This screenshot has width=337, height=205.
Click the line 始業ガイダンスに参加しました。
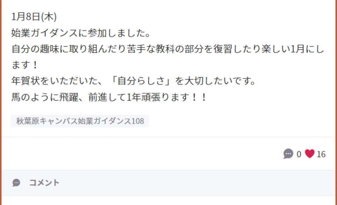(81, 33)
